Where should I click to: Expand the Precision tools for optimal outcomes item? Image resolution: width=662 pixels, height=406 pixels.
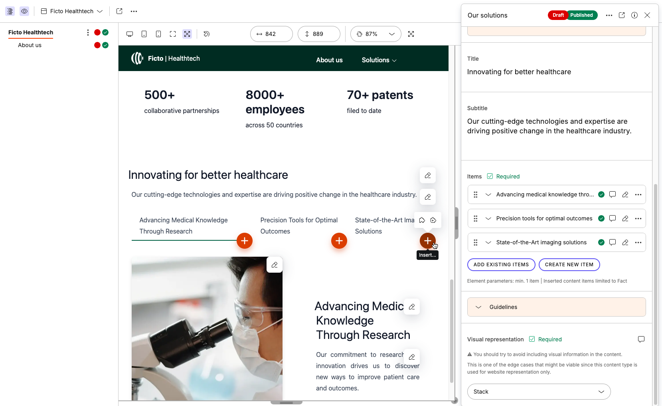[x=488, y=218]
